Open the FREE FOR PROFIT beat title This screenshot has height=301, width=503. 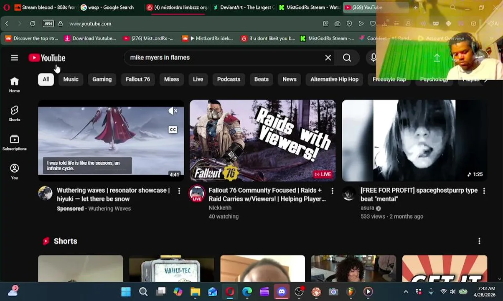click(x=419, y=194)
